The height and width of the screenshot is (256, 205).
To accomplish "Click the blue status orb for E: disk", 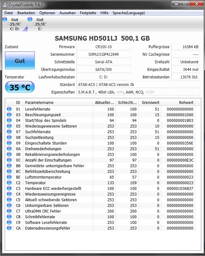I will pos(30,19).
